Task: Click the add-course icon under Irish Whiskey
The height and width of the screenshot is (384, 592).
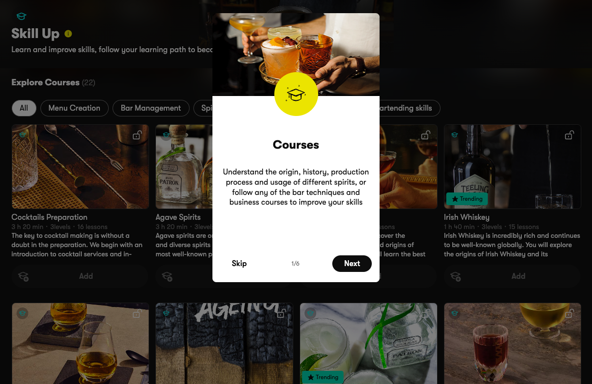Action: pyautogui.click(x=456, y=276)
